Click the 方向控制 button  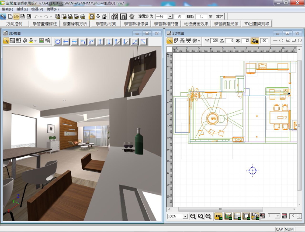(14, 24)
